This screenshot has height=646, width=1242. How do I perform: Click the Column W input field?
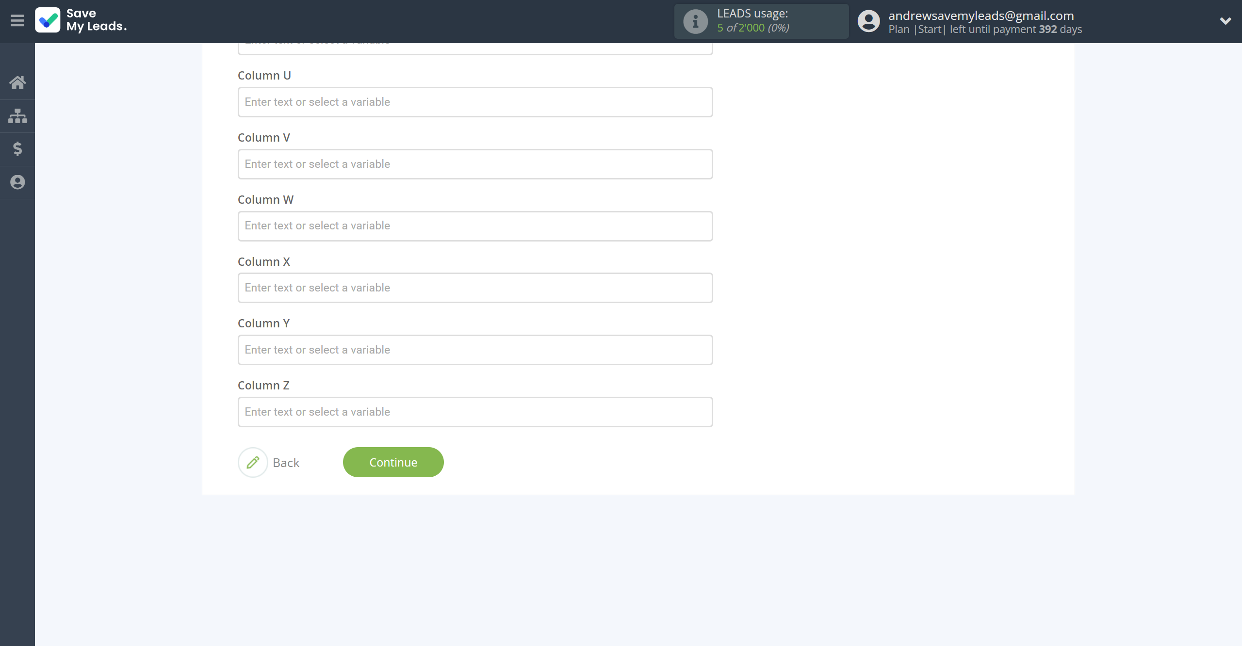(x=475, y=226)
